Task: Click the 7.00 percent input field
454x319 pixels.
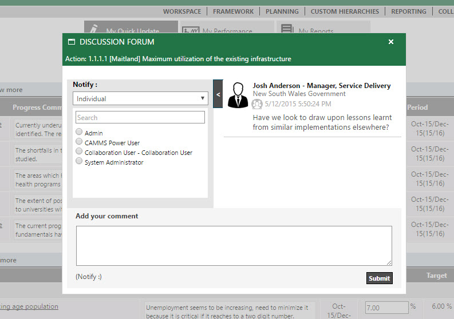Action: (x=386, y=308)
